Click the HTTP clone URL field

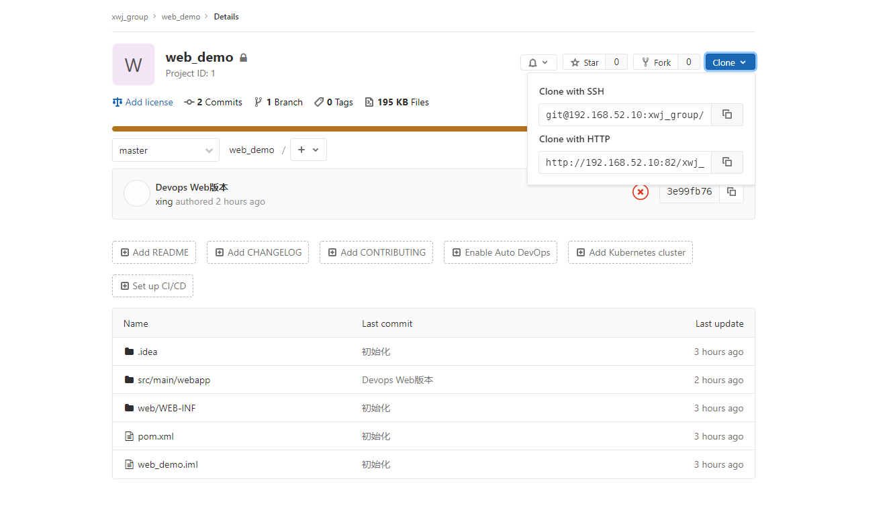pos(625,162)
